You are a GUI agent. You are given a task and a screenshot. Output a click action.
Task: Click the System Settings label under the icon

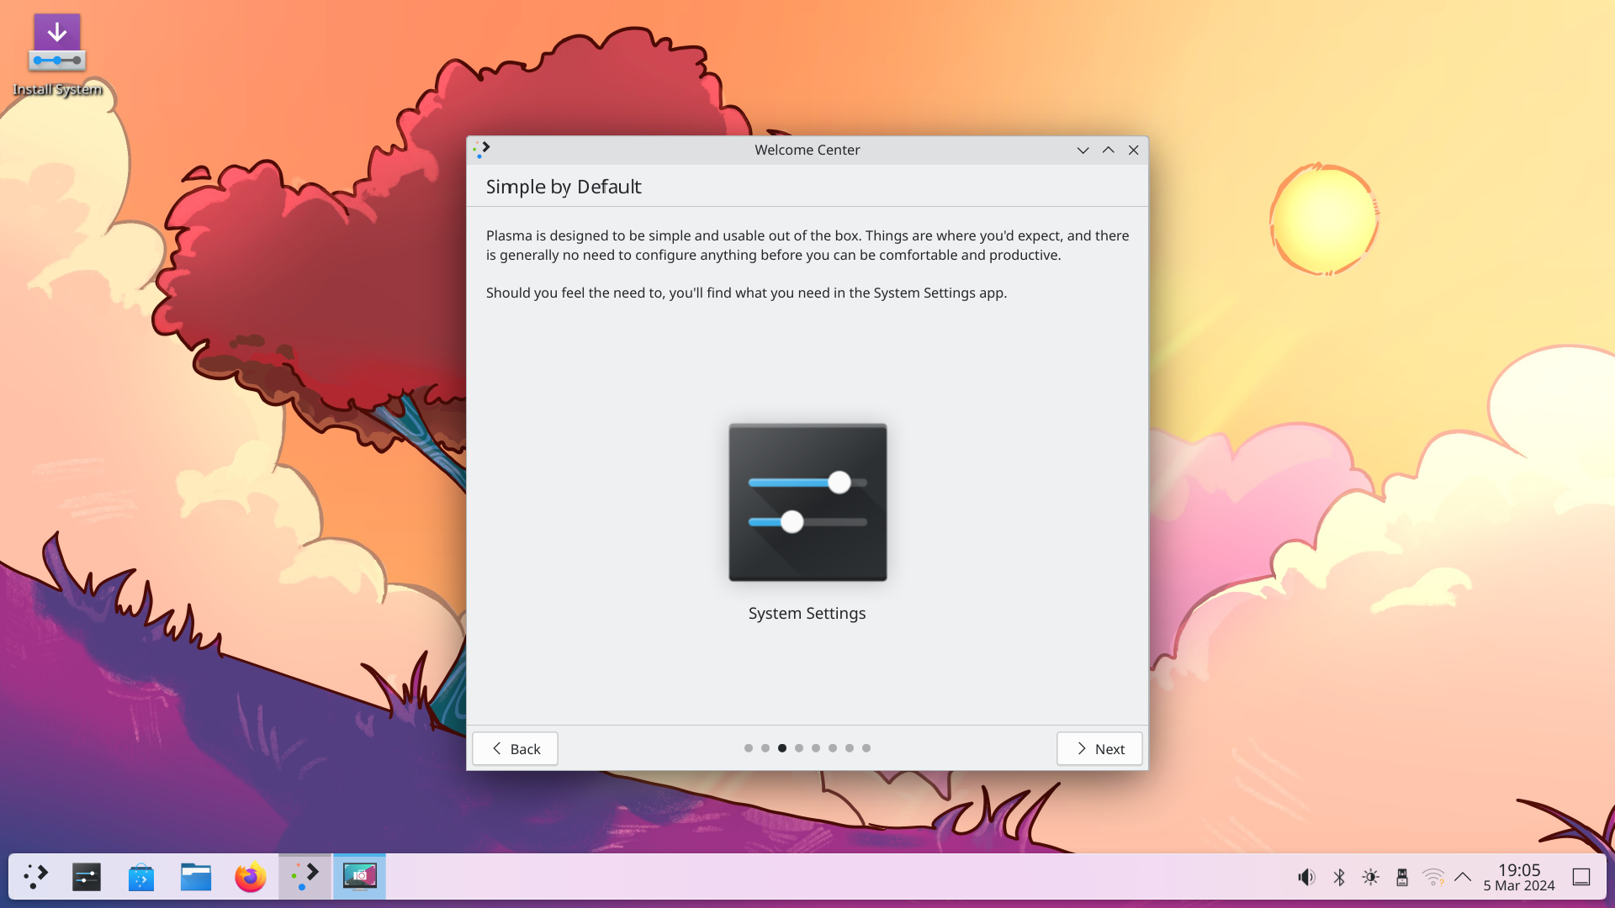click(807, 614)
